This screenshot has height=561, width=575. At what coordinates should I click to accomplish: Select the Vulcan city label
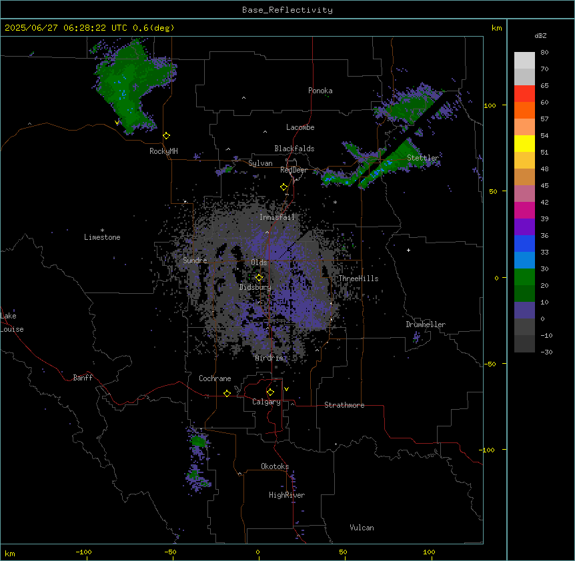tap(362, 528)
